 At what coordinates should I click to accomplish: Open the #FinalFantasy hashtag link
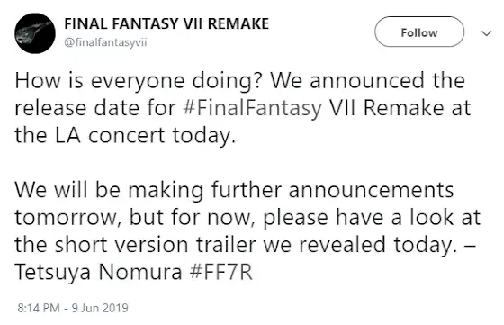252,108
